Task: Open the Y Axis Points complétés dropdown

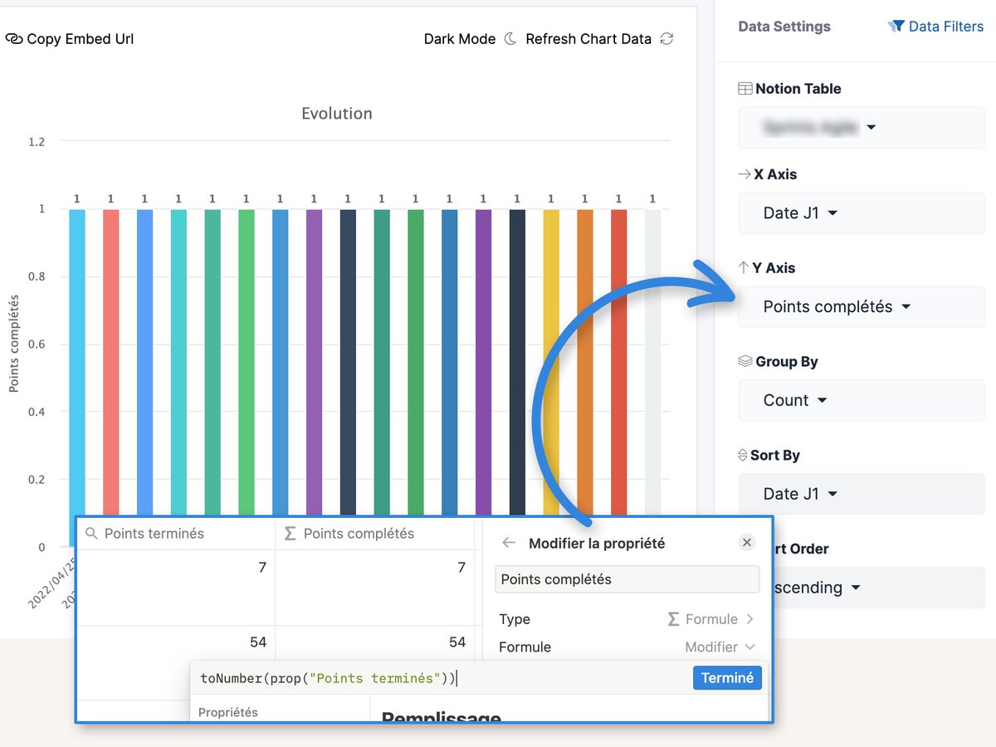Action: (862, 307)
